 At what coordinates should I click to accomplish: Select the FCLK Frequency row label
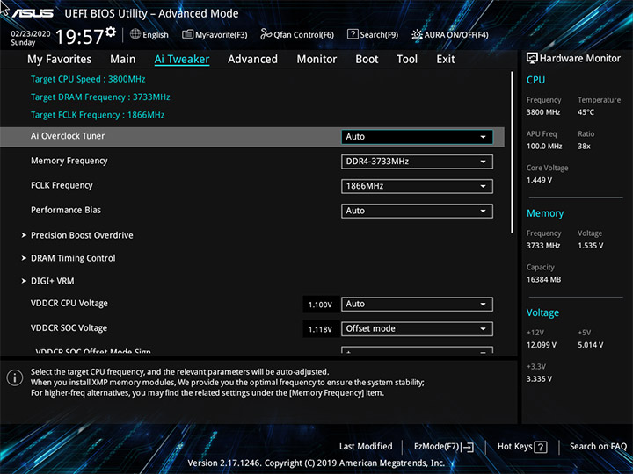62,185
